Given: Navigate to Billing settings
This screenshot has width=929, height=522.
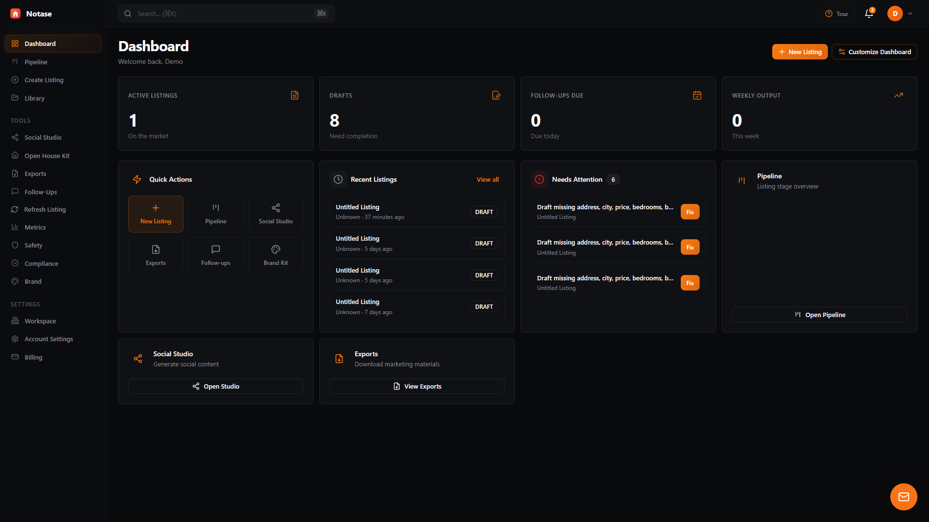Looking at the screenshot, I should 33,357.
